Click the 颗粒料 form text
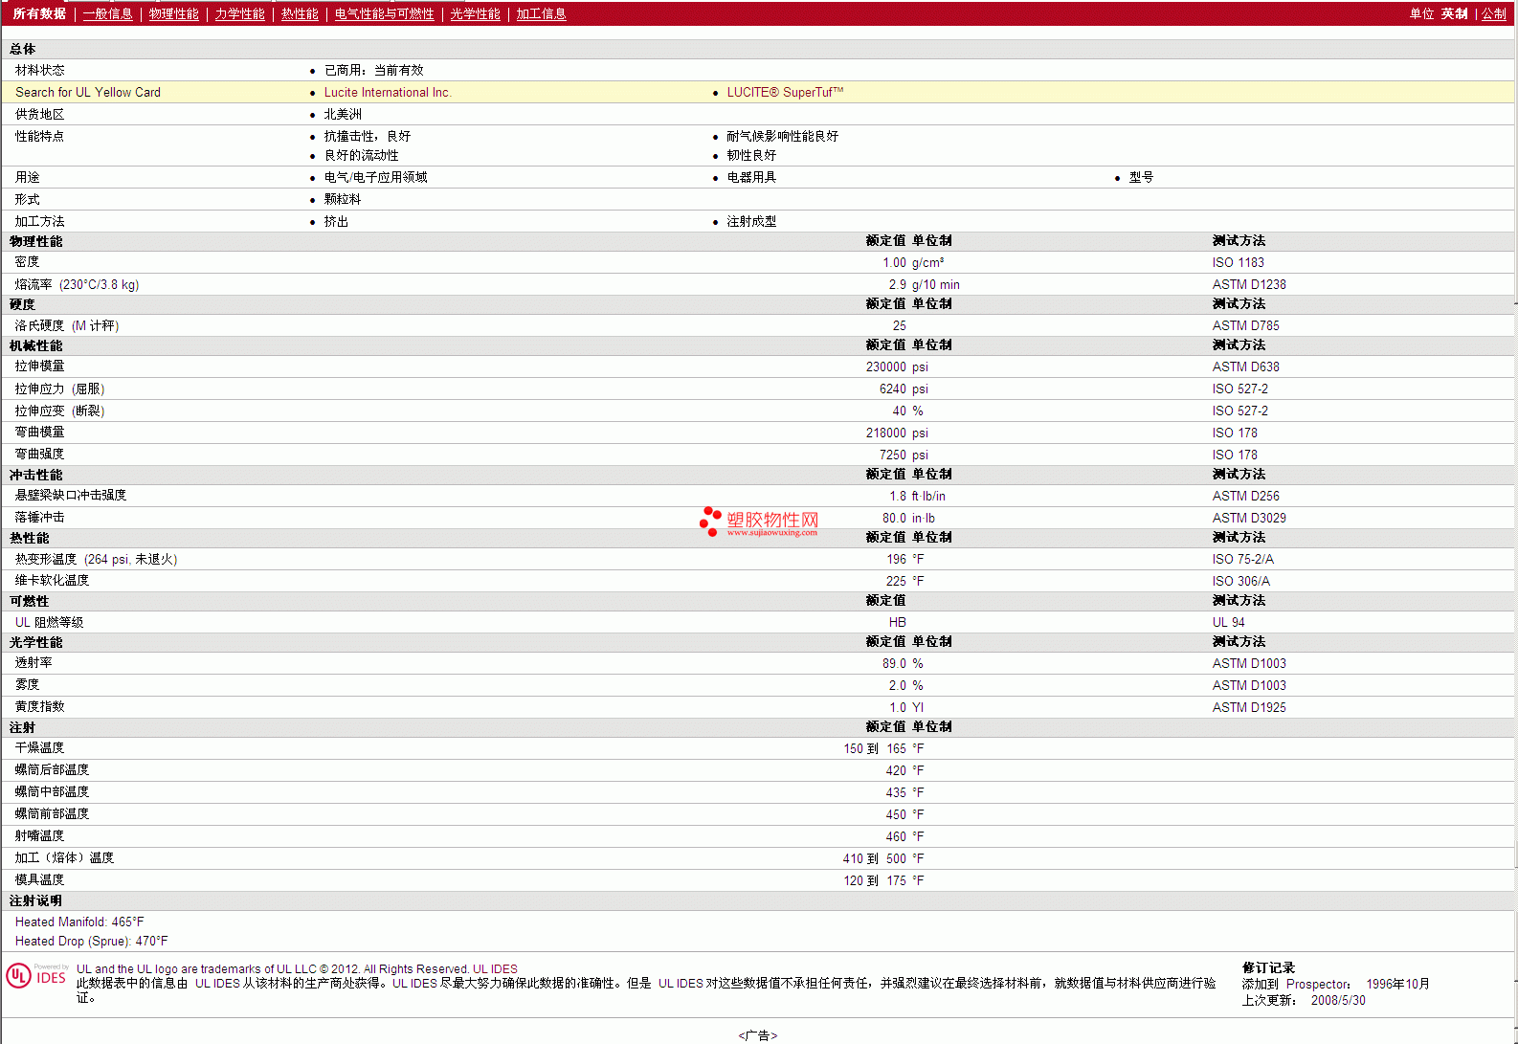 343,200
